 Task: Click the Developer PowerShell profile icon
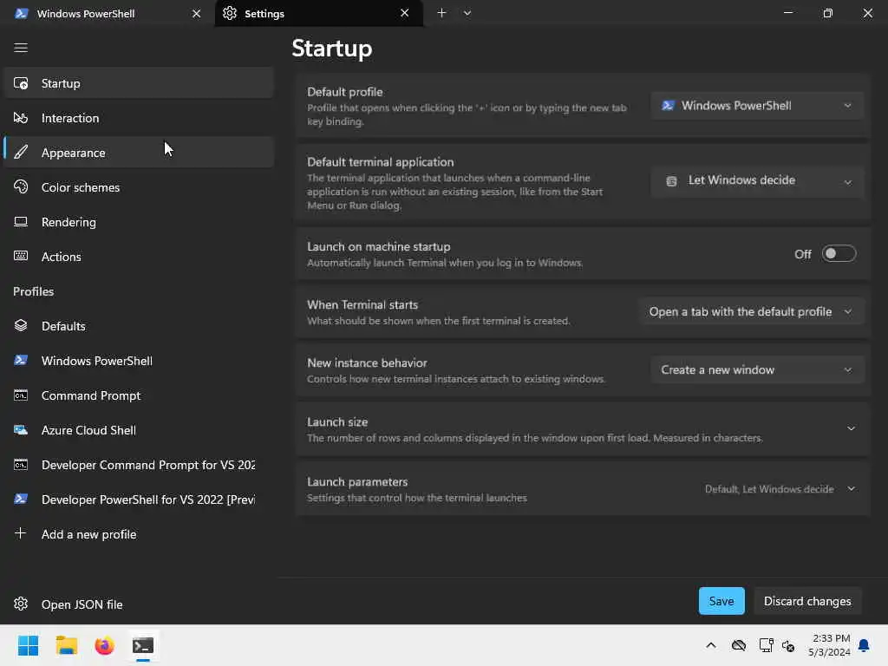pyautogui.click(x=21, y=499)
